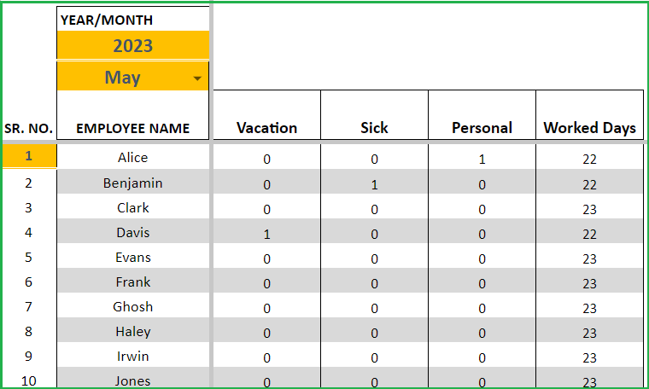Viewport: 649px width, 389px height.
Task: Select the Vacation column header
Action: click(266, 128)
